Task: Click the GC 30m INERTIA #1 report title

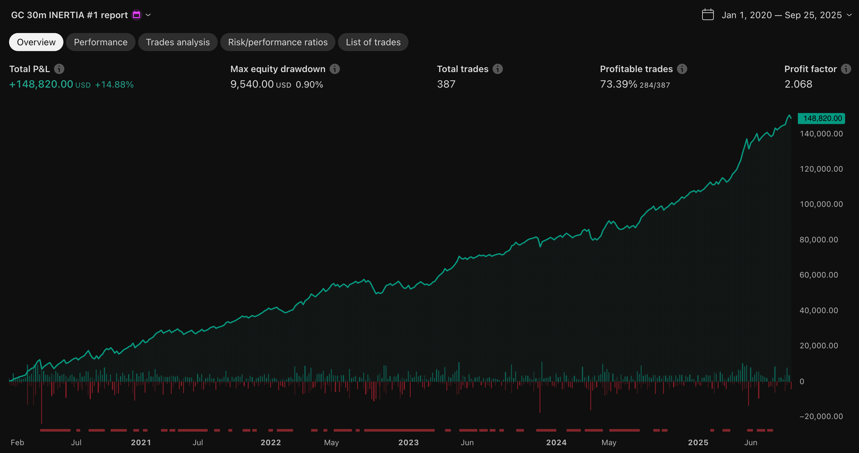Action: tap(69, 15)
